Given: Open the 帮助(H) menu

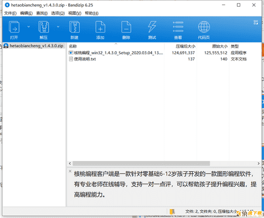Looking at the screenshot, I should [92, 13].
